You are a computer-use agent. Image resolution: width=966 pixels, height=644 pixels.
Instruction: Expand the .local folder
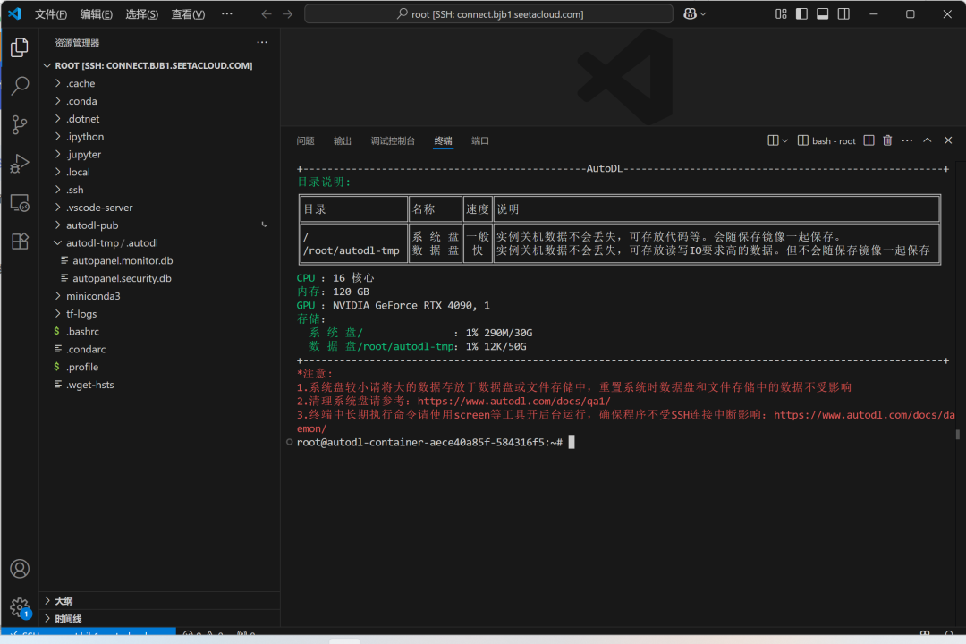point(160,172)
